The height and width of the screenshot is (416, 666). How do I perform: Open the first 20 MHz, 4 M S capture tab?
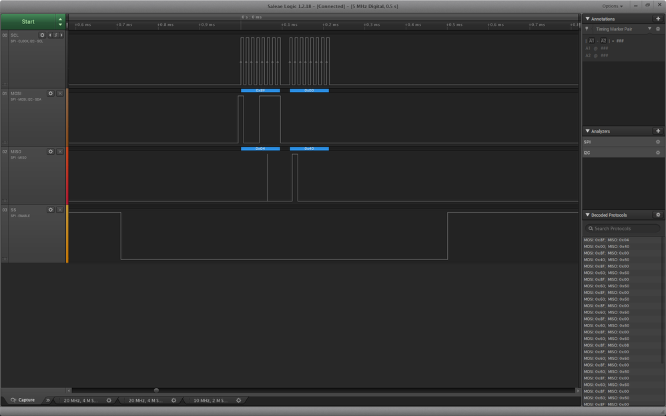80,400
